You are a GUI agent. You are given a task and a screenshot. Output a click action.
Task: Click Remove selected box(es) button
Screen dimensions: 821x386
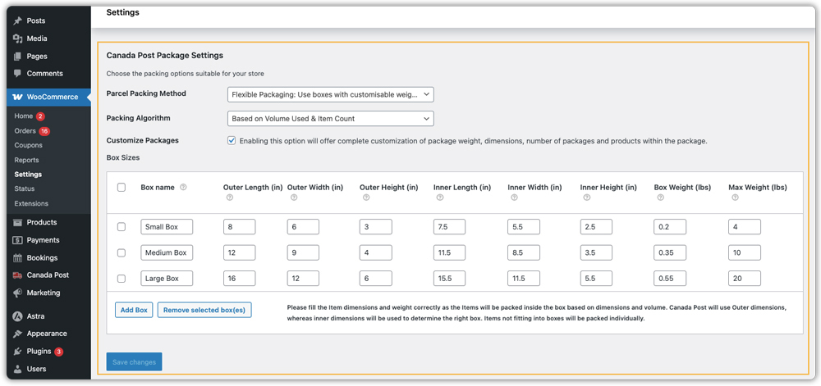tap(204, 310)
